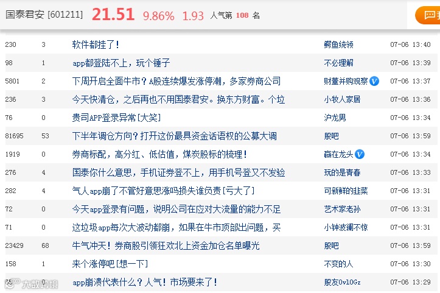Click the V badge beside 赢在龙头
The image size is (440, 293).
(x=360, y=154)
